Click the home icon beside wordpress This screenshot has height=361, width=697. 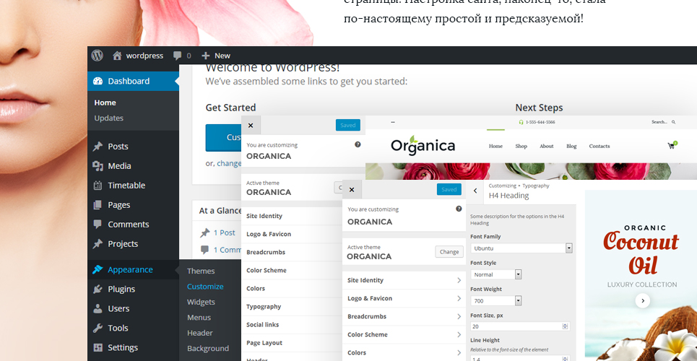(117, 56)
